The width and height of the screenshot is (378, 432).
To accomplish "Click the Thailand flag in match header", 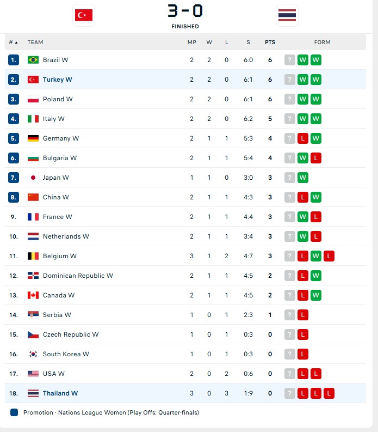I will pyautogui.click(x=287, y=15).
